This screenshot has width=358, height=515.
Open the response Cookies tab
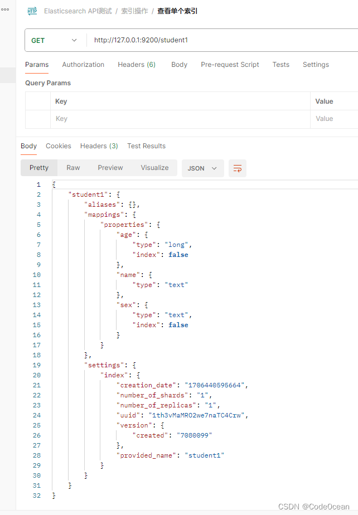click(58, 146)
